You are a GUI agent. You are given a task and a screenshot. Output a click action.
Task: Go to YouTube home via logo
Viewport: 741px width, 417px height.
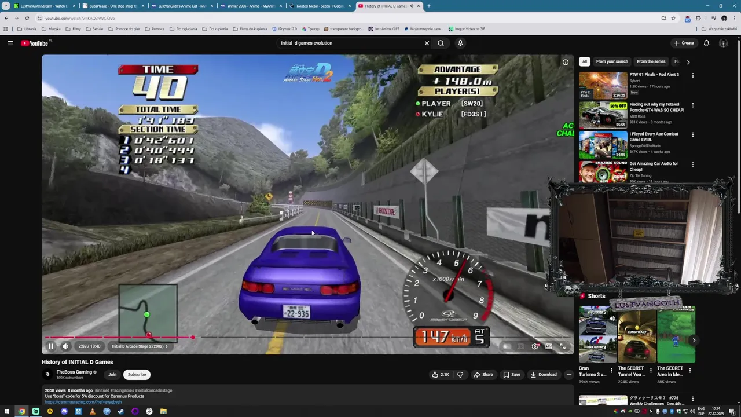(35, 43)
